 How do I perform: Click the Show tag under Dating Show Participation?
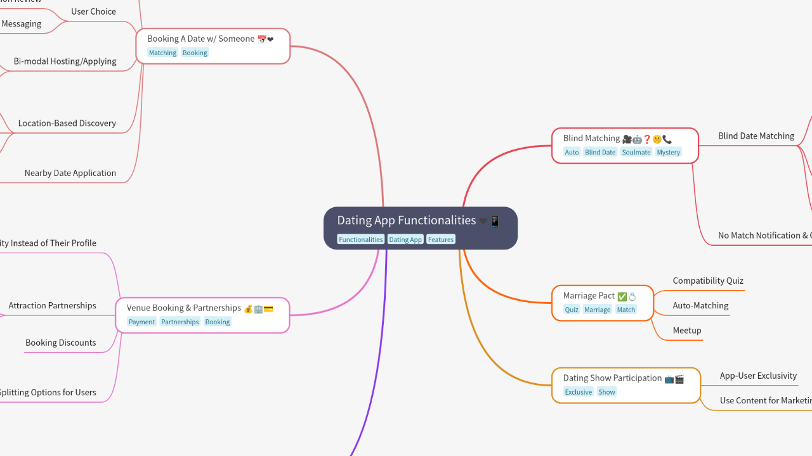click(607, 392)
